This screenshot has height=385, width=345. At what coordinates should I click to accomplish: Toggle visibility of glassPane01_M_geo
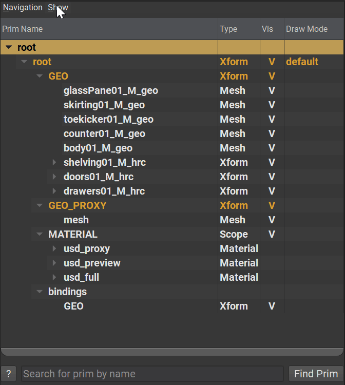(272, 91)
